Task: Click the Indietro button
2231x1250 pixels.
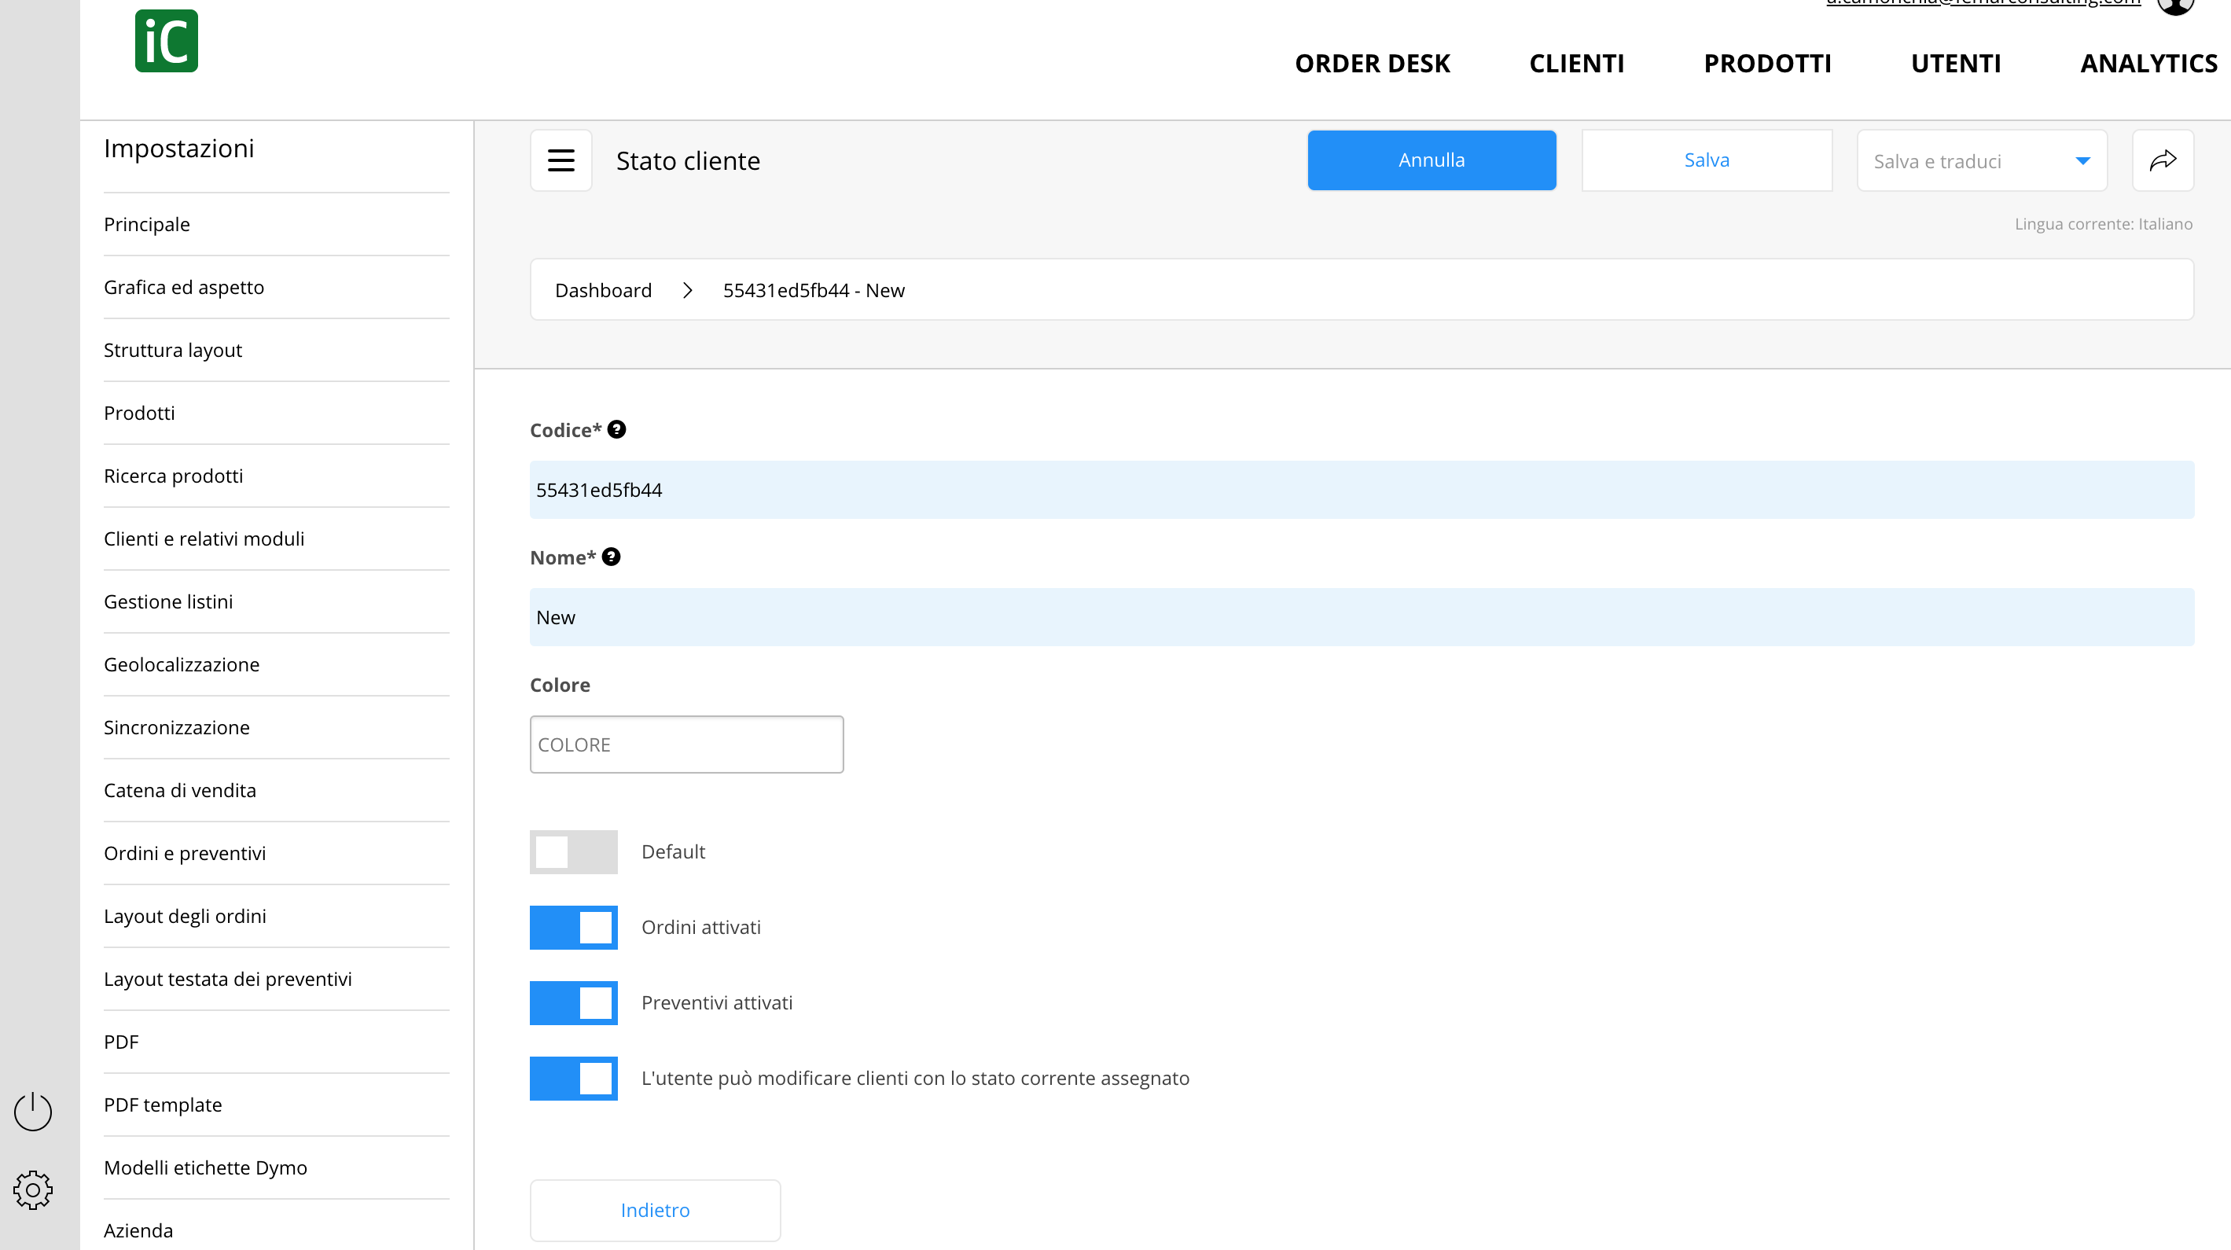Action: [655, 1210]
